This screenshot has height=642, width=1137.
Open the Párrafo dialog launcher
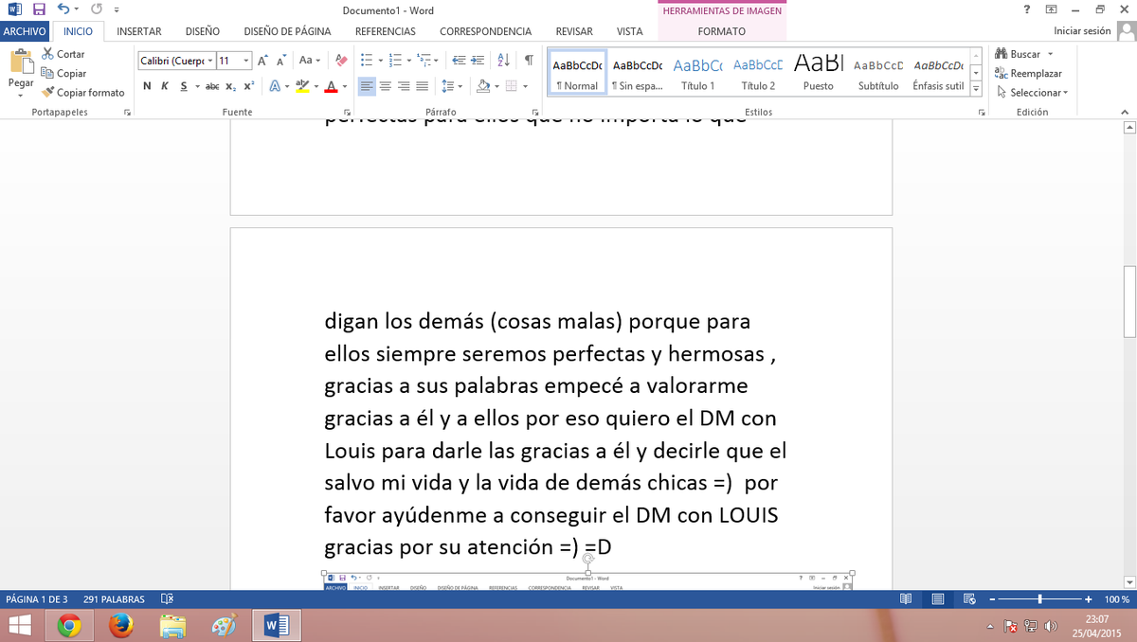(x=536, y=113)
